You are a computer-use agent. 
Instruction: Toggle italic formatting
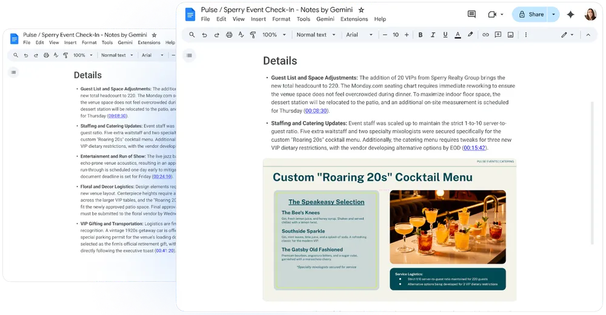(433, 35)
